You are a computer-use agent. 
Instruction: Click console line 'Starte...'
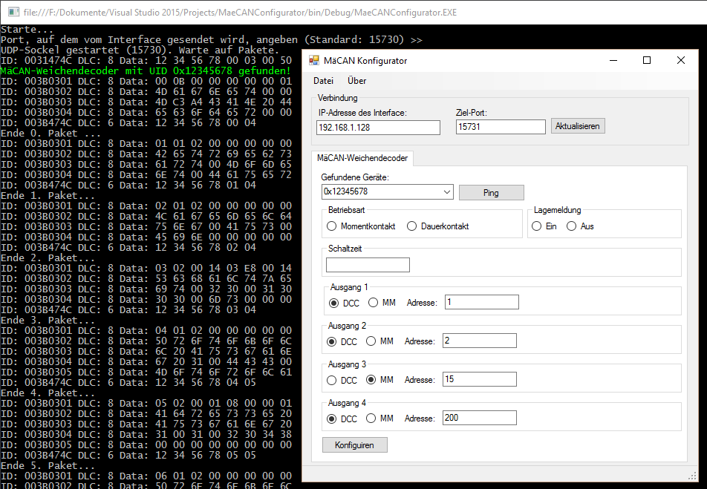click(x=27, y=29)
